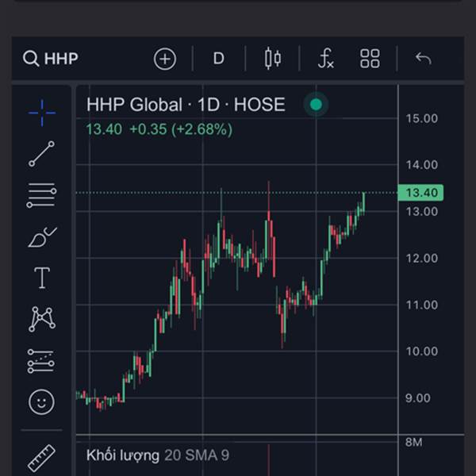Open the candlestick chart type menu
Screen dimensions: 476x476
click(x=273, y=59)
